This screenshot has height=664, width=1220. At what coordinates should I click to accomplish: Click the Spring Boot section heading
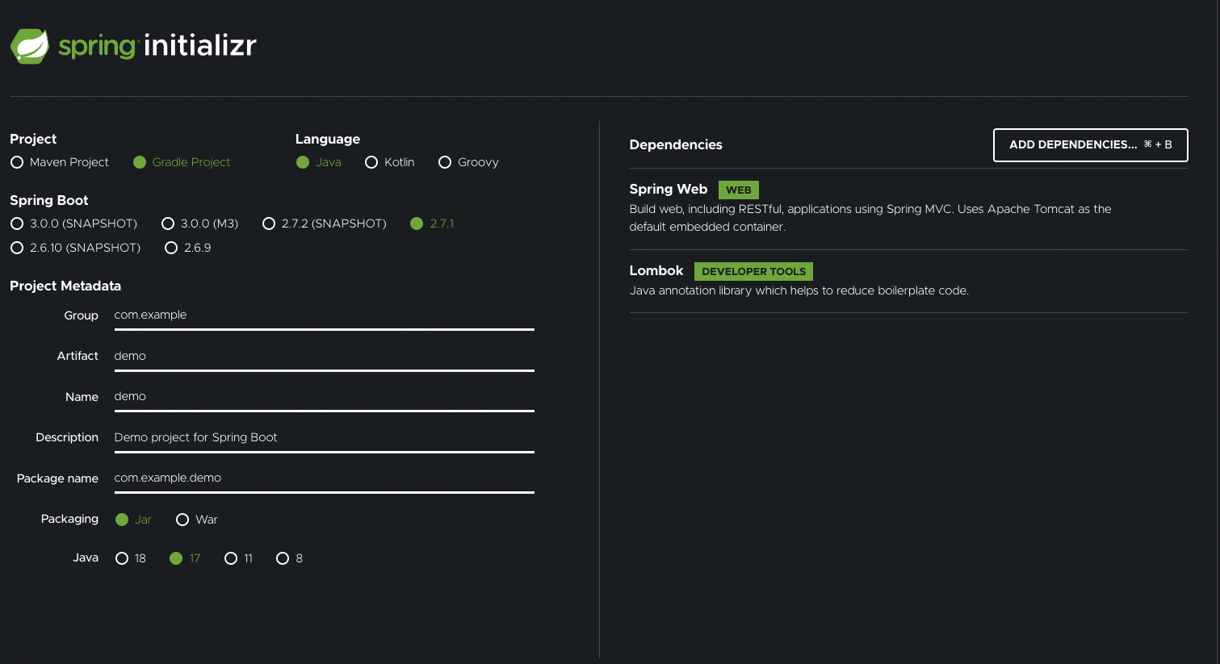click(x=49, y=200)
